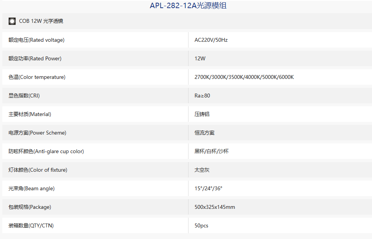Click the 黑杯/白杯/沙杯 value

tap(211, 151)
